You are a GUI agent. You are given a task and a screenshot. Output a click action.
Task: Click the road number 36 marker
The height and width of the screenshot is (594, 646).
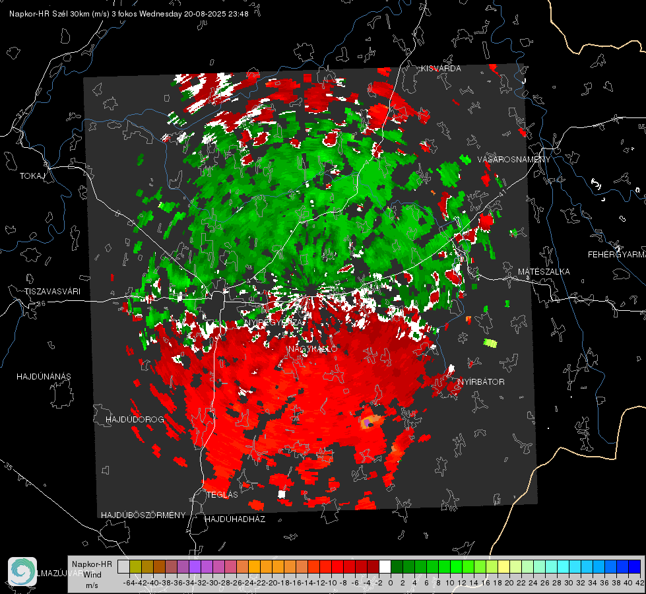(x=41, y=304)
